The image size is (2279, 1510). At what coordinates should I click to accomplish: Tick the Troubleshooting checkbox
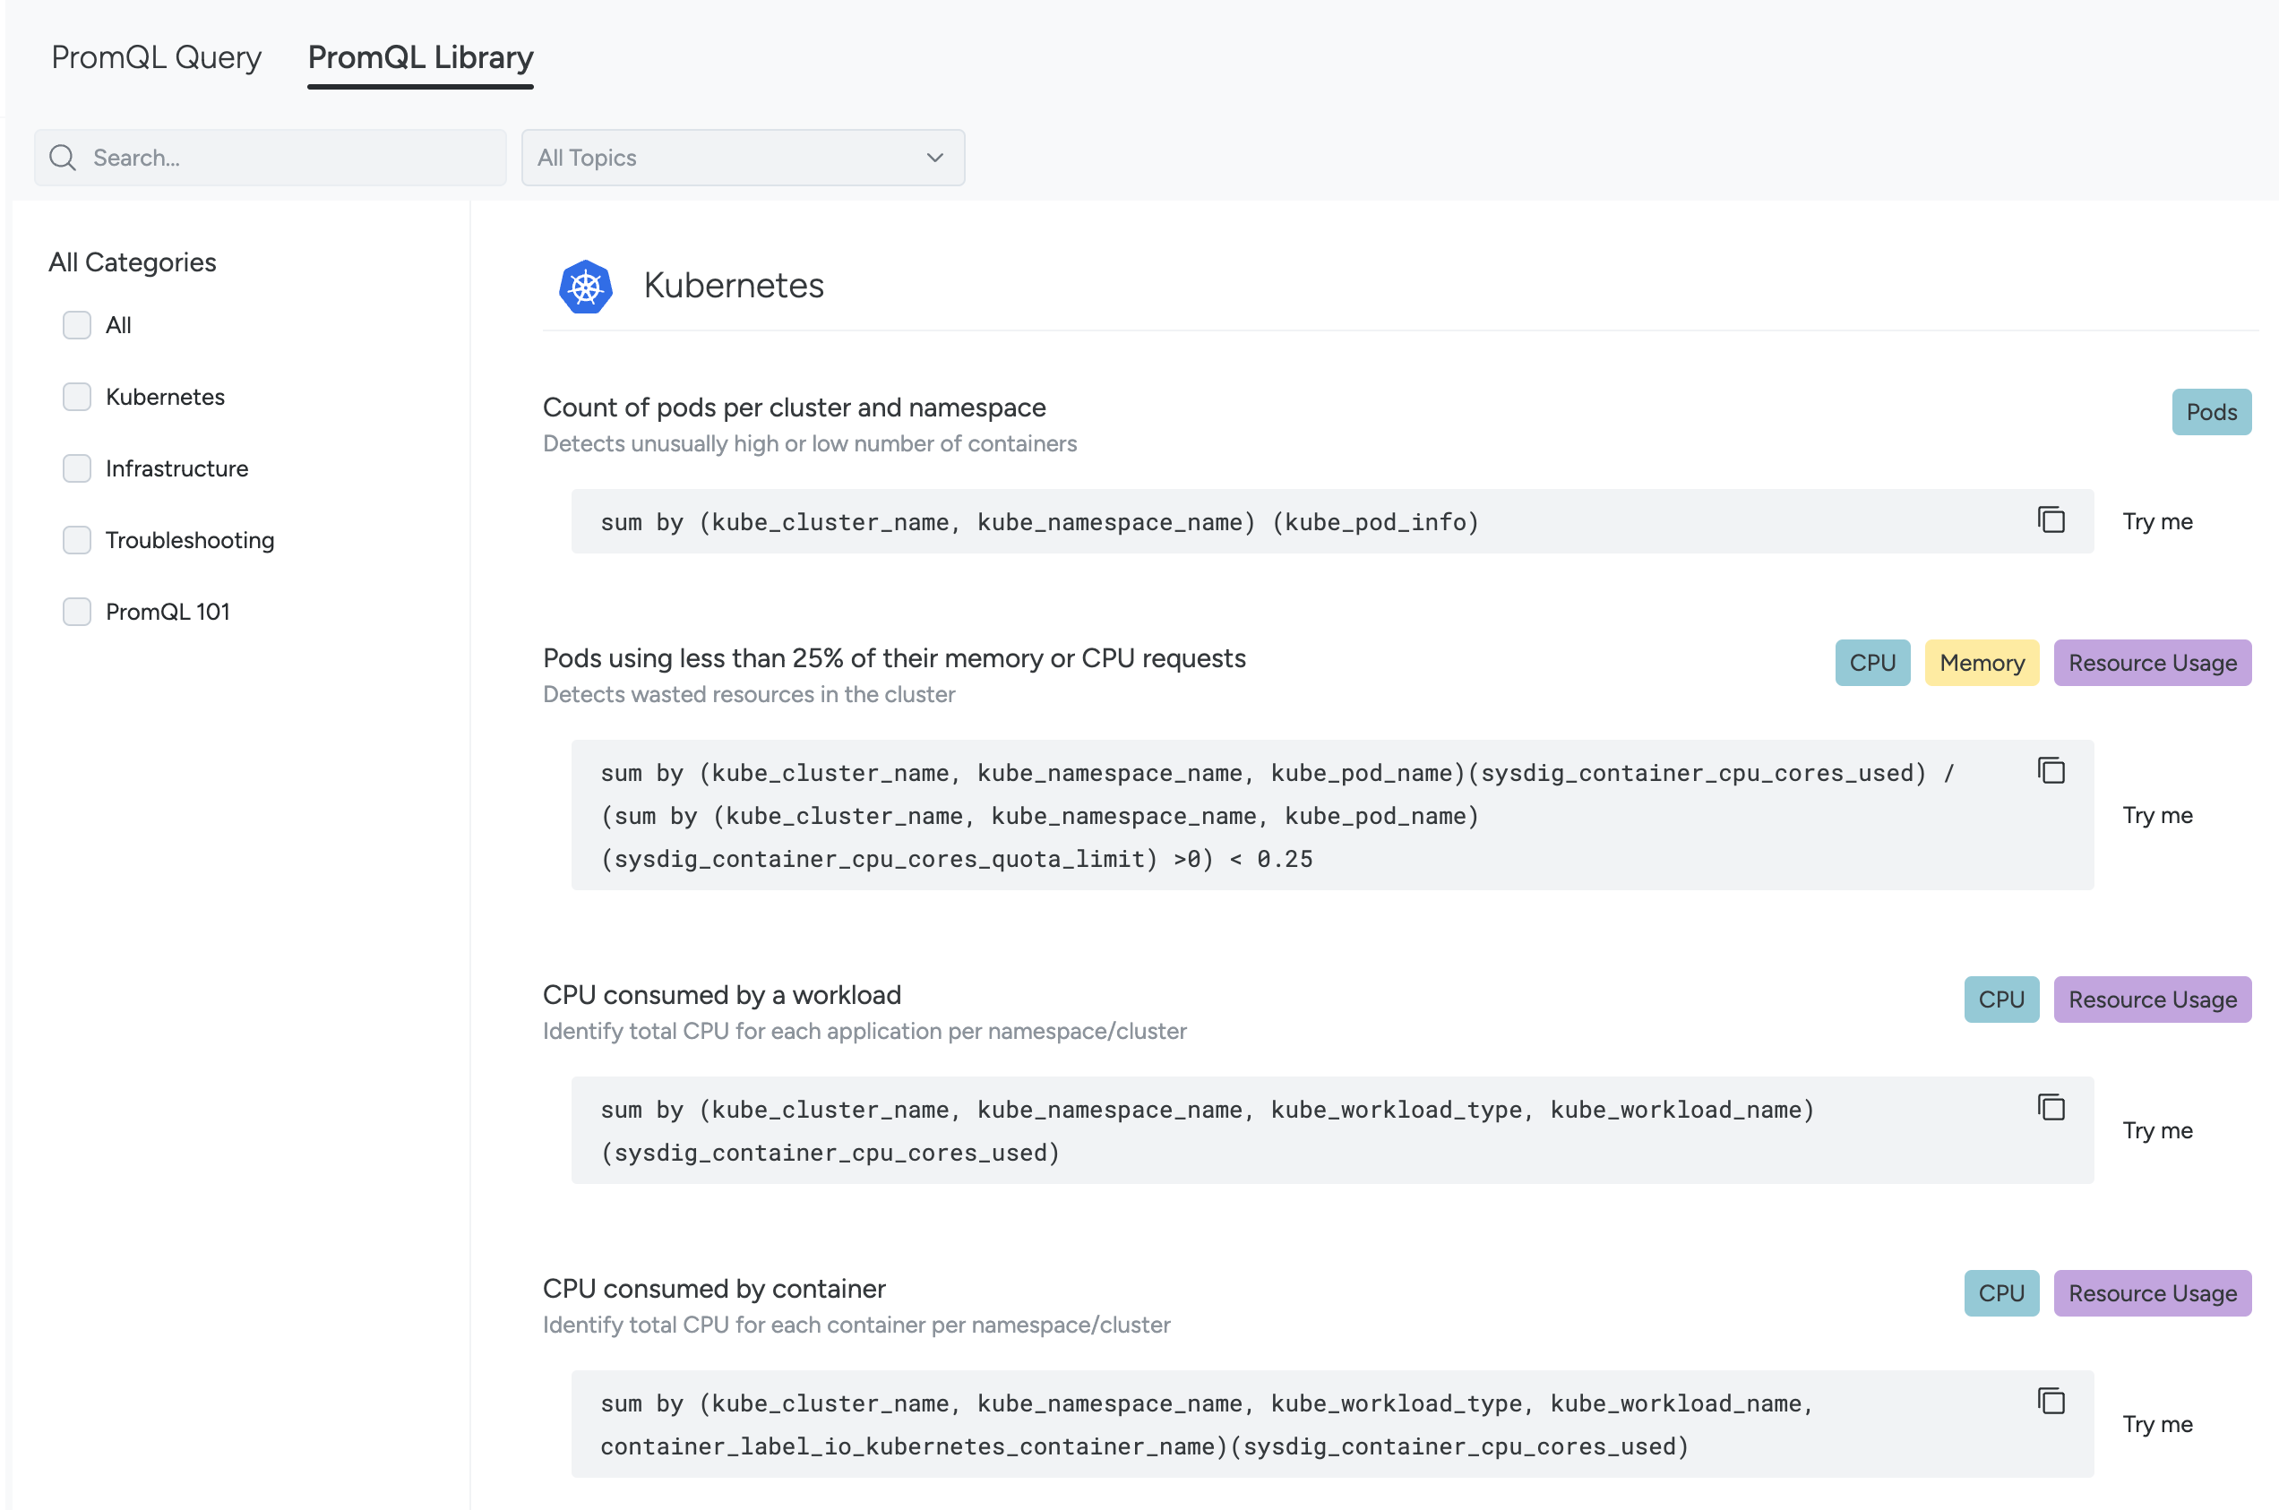tap(77, 540)
